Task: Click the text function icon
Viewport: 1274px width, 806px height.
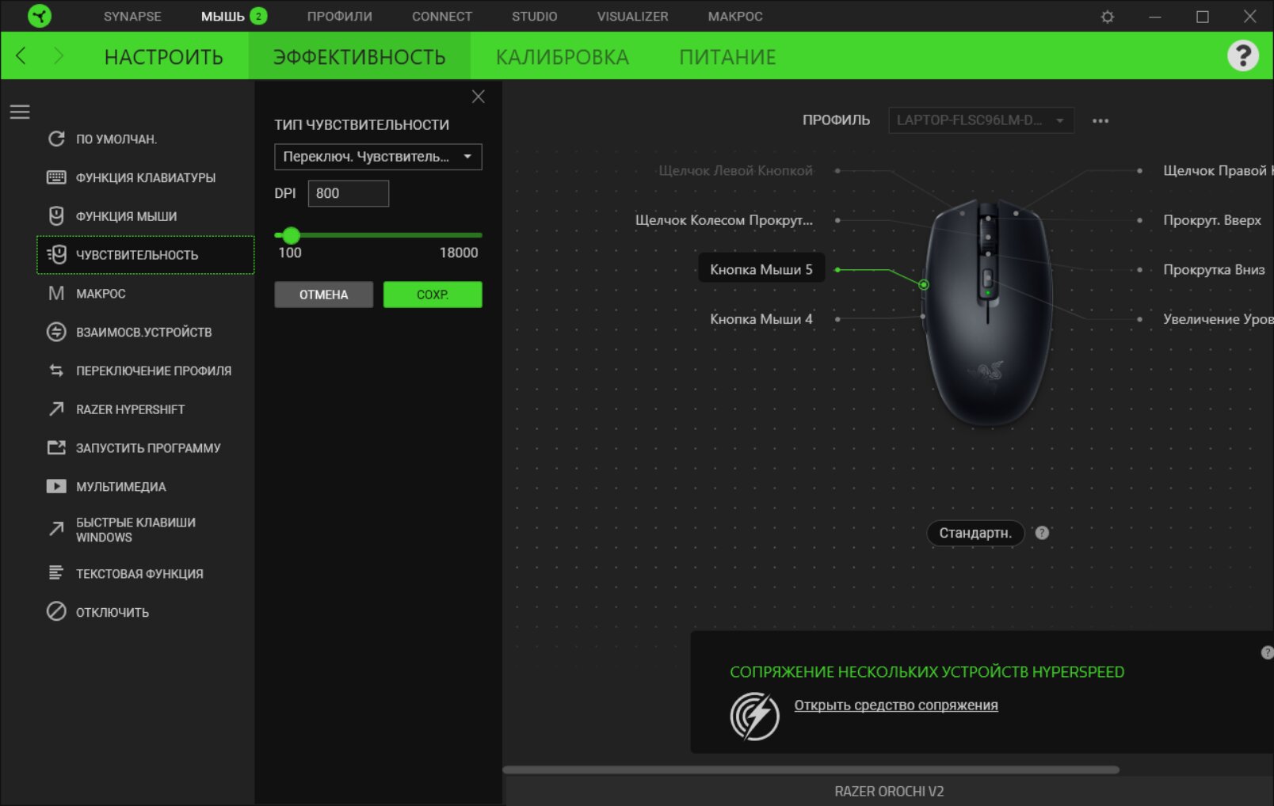Action: [56, 572]
